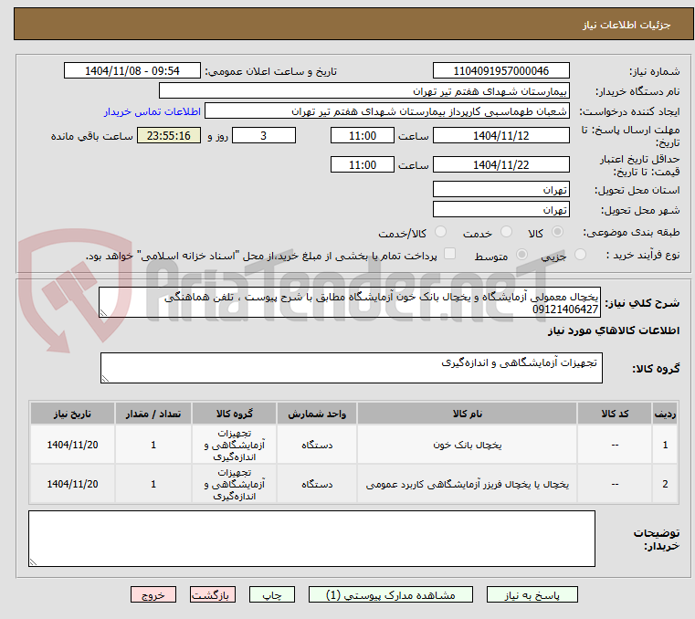The width and height of the screenshot is (695, 619).
Task: Click the response deadline hour field next to 1404/11/12
Action: [x=363, y=135]
